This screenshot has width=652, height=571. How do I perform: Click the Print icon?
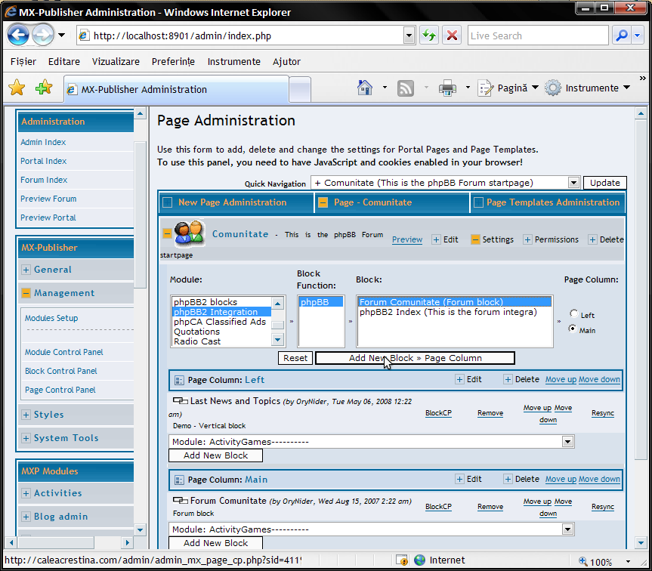click(x=447, y=88)
